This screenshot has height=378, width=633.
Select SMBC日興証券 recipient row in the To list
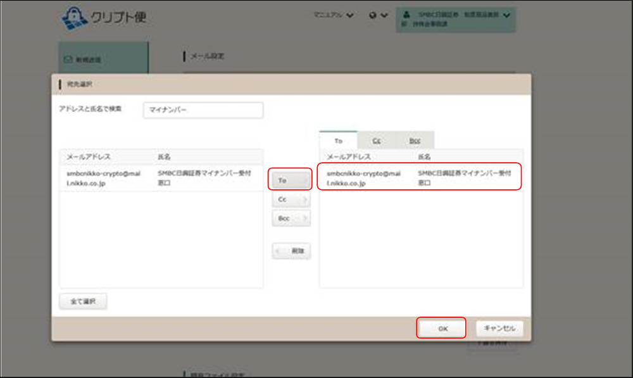coord(420,177)
